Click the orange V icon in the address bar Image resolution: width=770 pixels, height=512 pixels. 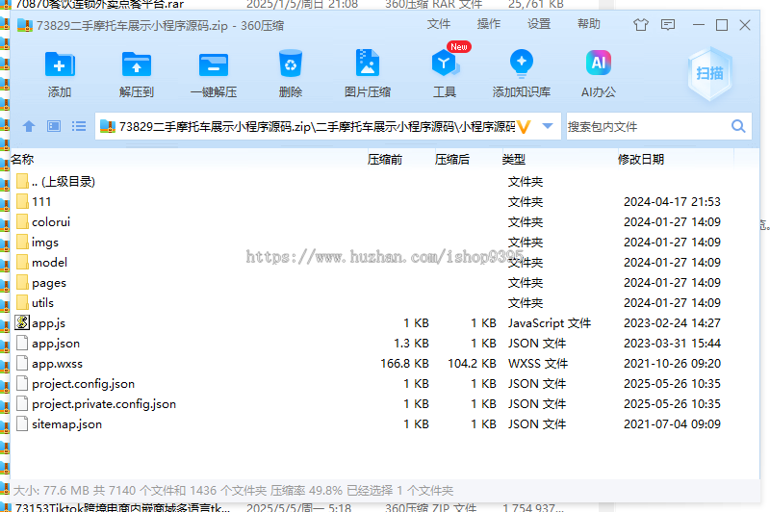pyautogui.click(x=524, y=127)
